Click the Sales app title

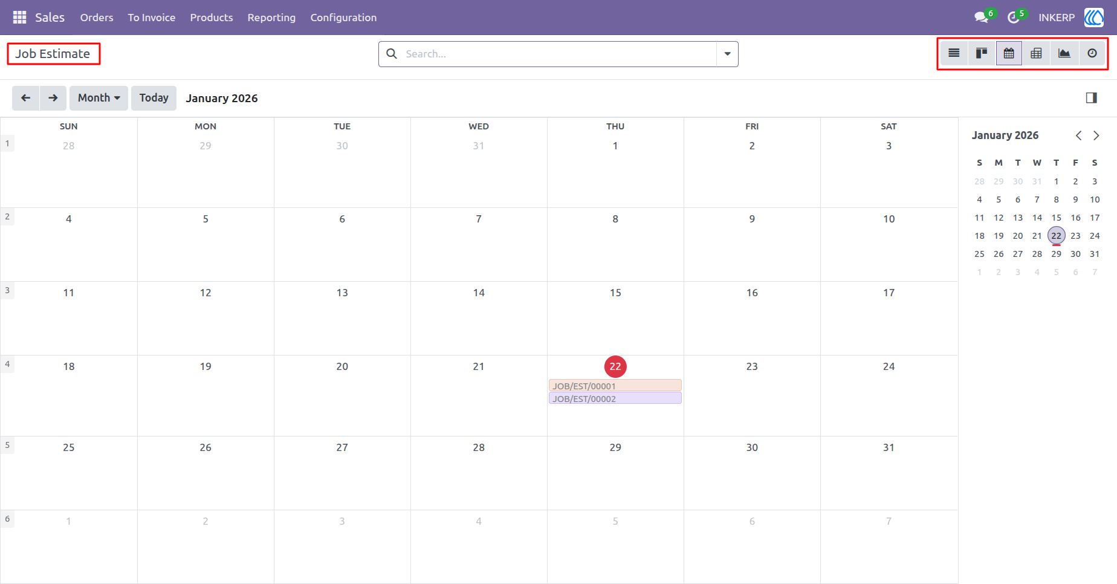click(x=50, y=18)
